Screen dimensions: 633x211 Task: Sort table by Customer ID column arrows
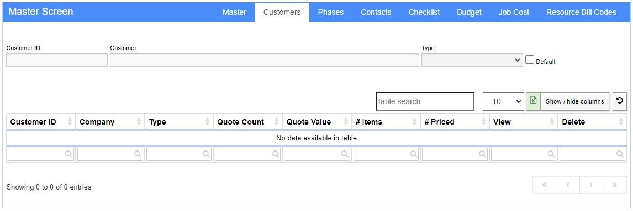click(x=70, y=122)
